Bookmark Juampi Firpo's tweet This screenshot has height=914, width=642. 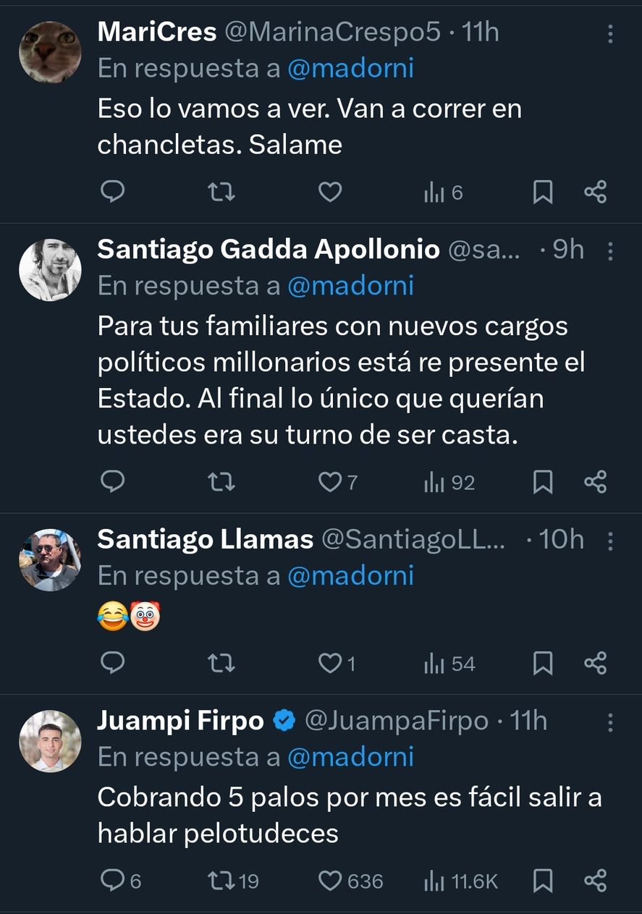(x=542, y=880)
